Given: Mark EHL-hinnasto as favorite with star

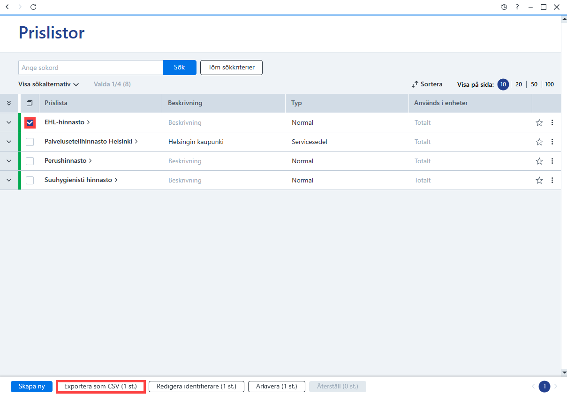Looking at the screenshot, I should pyautogui.click(x=539, y=122).
